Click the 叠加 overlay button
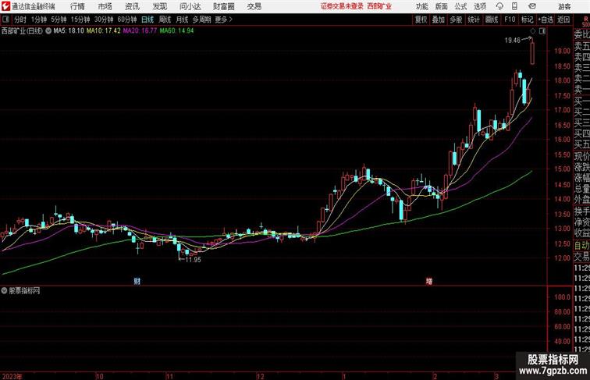The image size is (590, 380). [439, 20]
